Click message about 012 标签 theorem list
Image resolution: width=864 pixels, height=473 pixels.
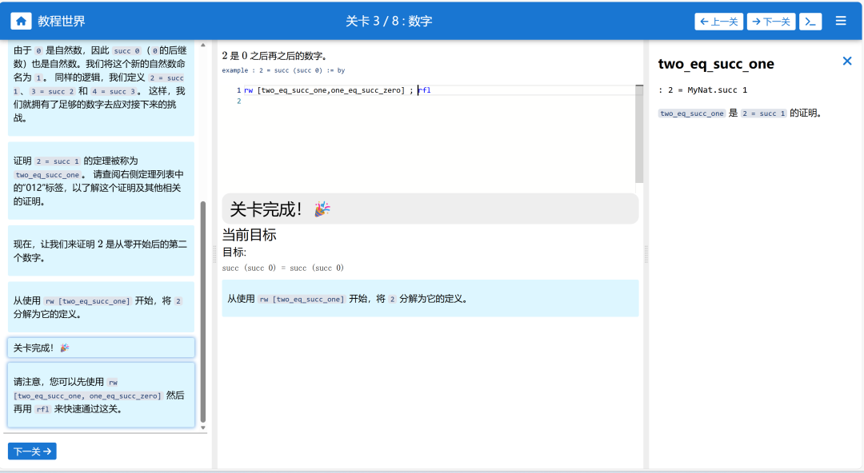pyautogui.click(x=102, y=181)
